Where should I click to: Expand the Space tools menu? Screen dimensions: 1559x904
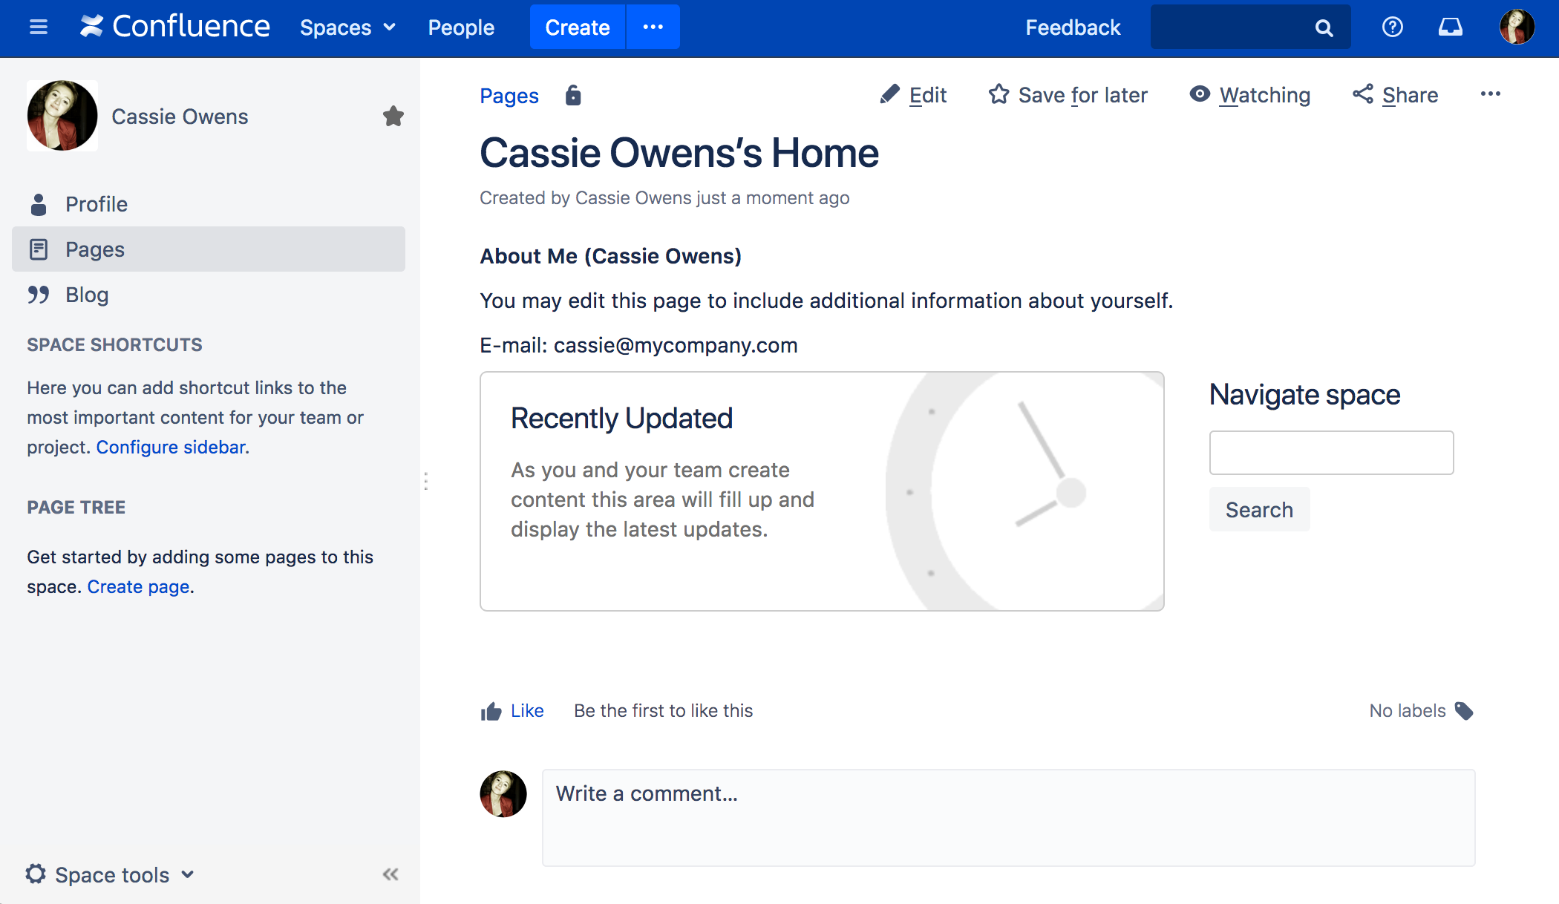pyautogui.click(x=110, y=874)
